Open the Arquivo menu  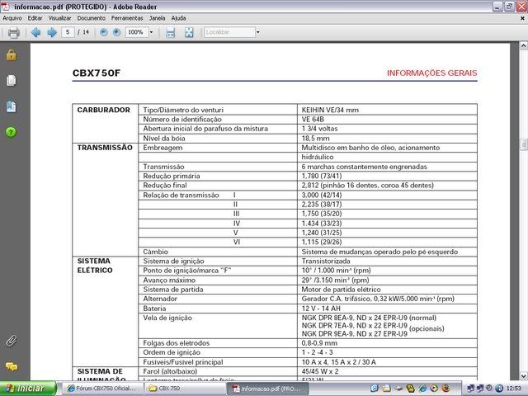click(x=12, y=18)
